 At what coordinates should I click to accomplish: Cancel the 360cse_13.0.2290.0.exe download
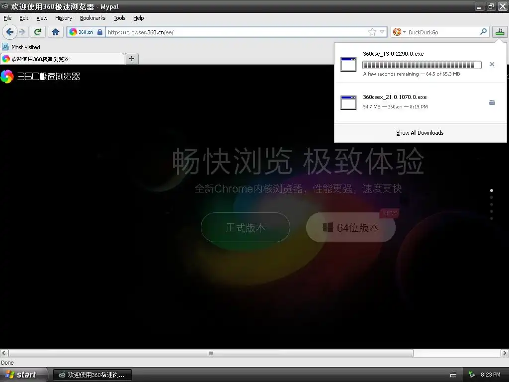tap(492, 64)
